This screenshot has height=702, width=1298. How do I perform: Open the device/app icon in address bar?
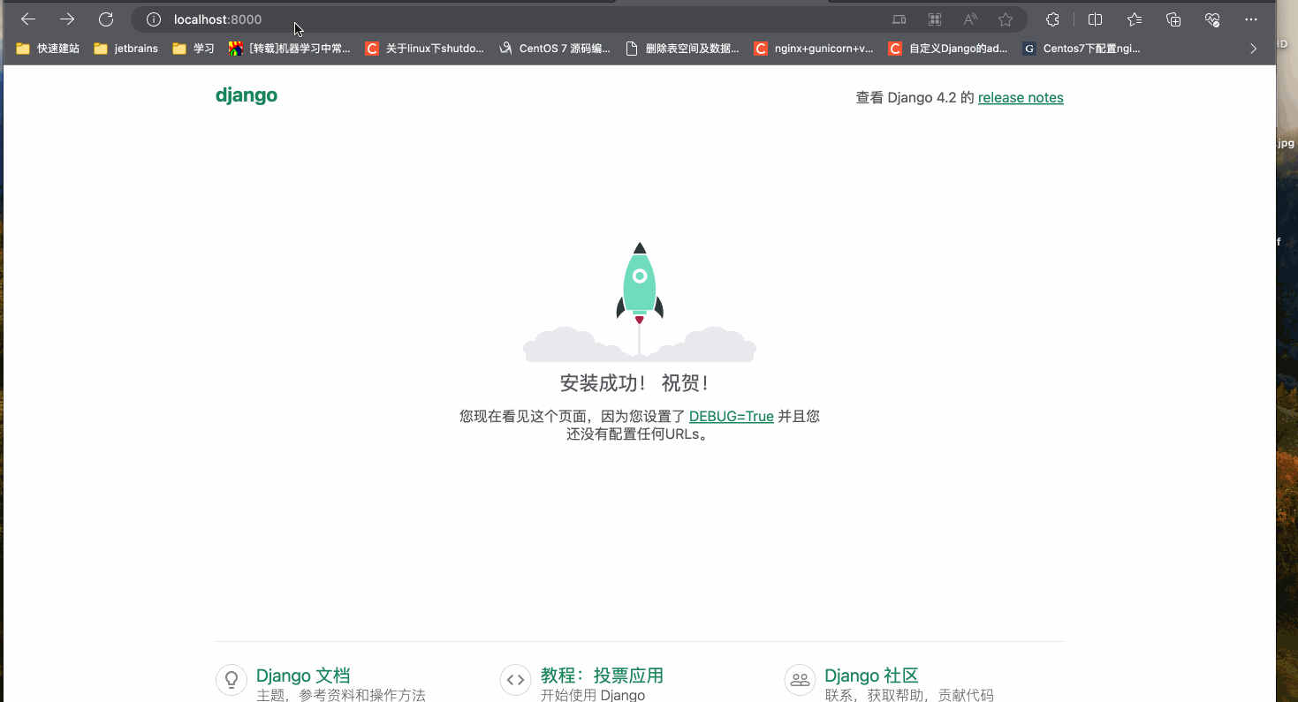[899, 19]
